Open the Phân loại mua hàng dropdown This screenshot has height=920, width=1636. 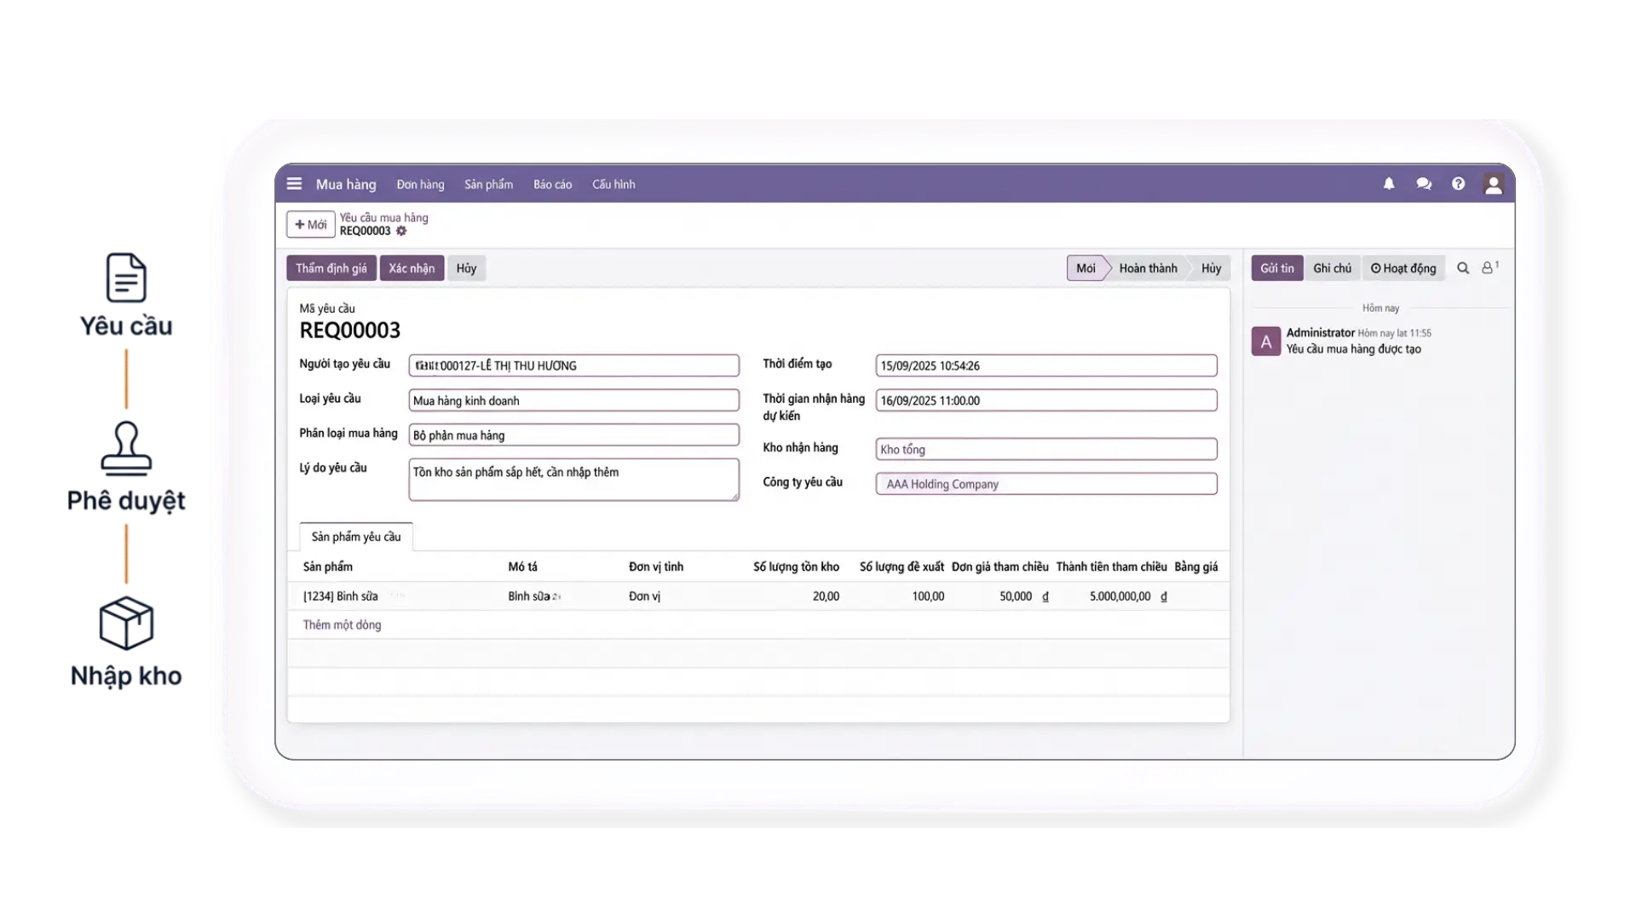coord(573,435)
